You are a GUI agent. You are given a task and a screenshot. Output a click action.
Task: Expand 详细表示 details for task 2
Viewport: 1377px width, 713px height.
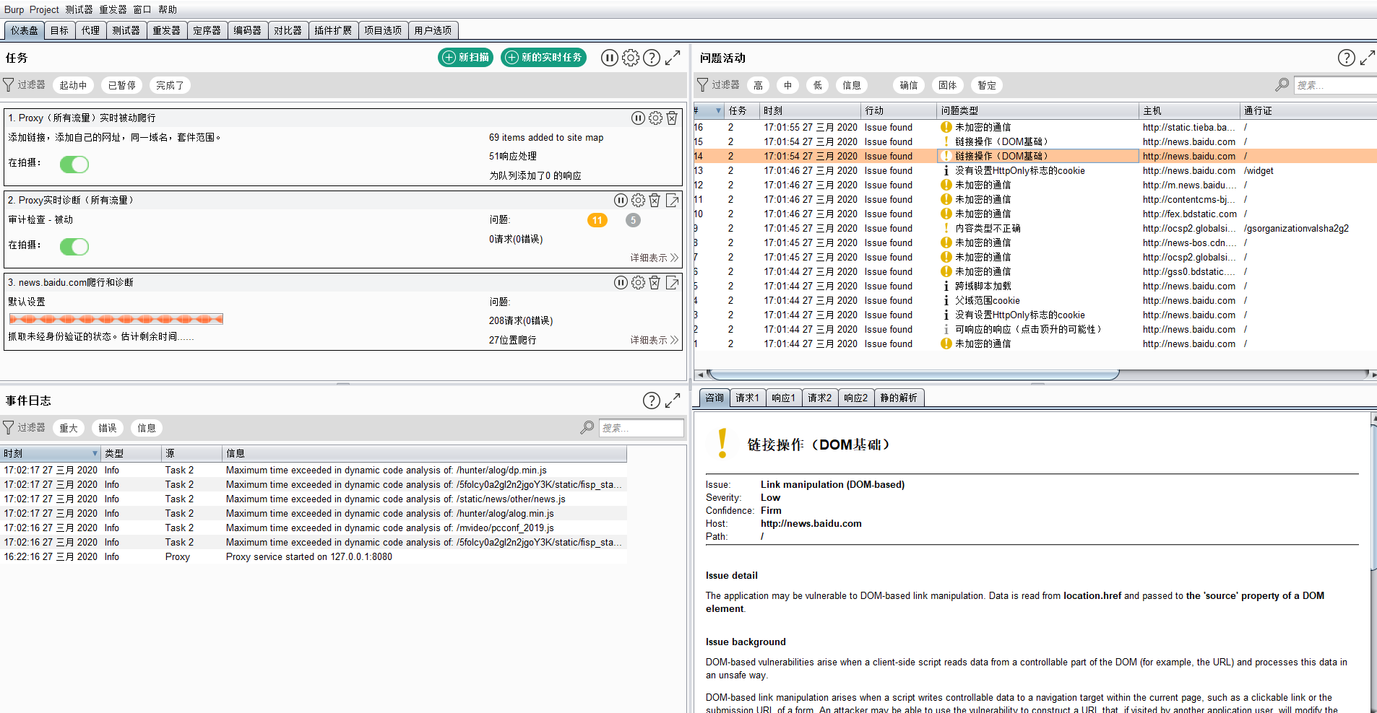654,258
